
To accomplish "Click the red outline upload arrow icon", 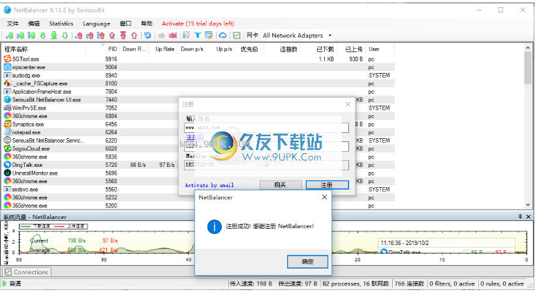I will click(134, 35).
